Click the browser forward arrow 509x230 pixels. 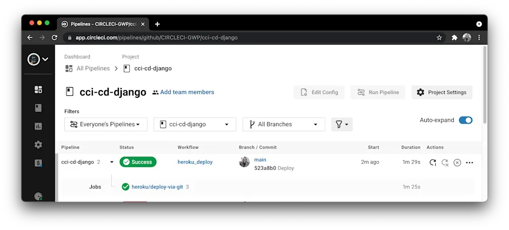point(42,37)
